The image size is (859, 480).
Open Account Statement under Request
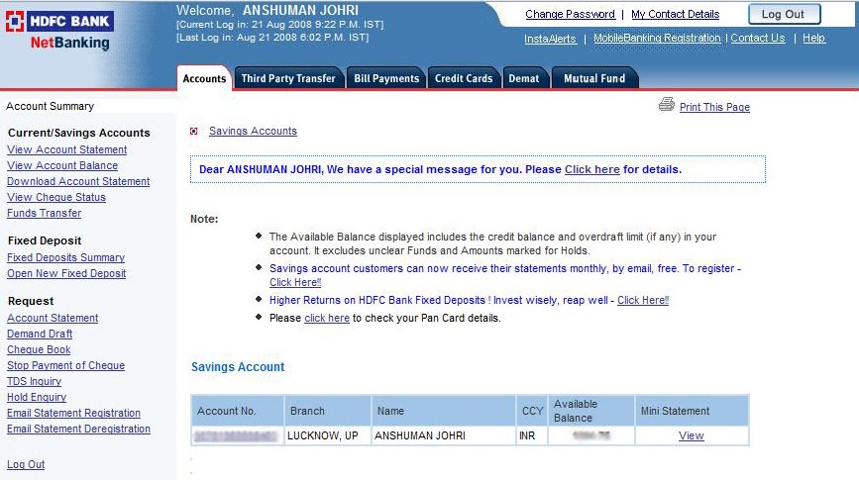[53, 318]
